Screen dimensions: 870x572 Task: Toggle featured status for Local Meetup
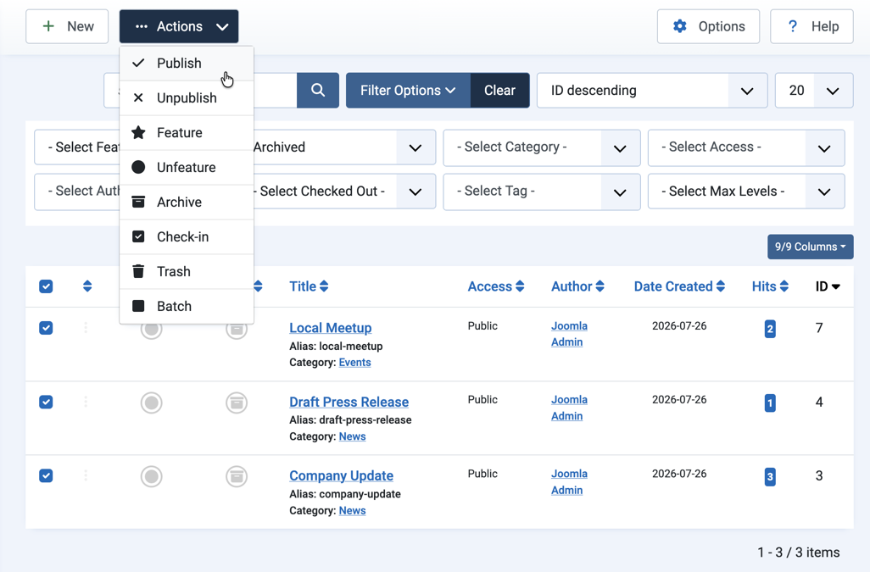tap(152, 330)
